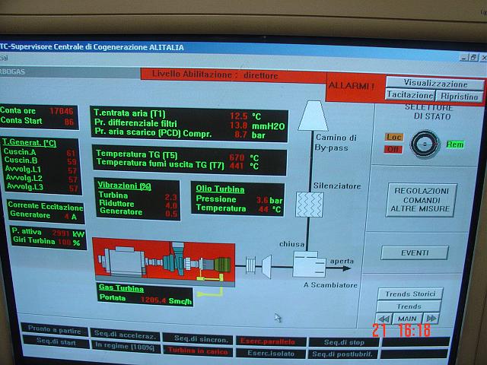Click the yellow gas supply pipe graphic
The image size is (487, 365).
tap(211, 286)
